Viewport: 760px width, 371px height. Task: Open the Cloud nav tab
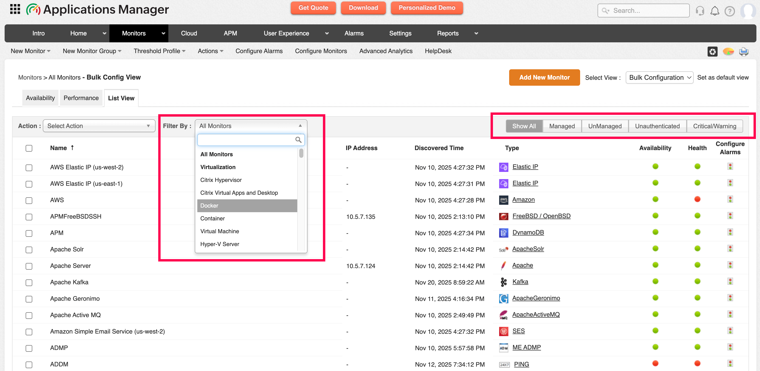(x=189, y=33)
